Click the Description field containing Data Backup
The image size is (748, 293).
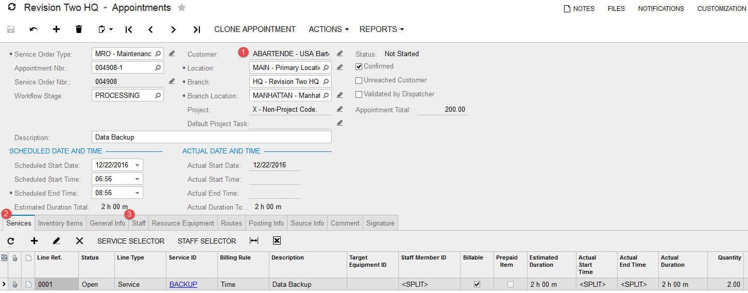[212, 137]
